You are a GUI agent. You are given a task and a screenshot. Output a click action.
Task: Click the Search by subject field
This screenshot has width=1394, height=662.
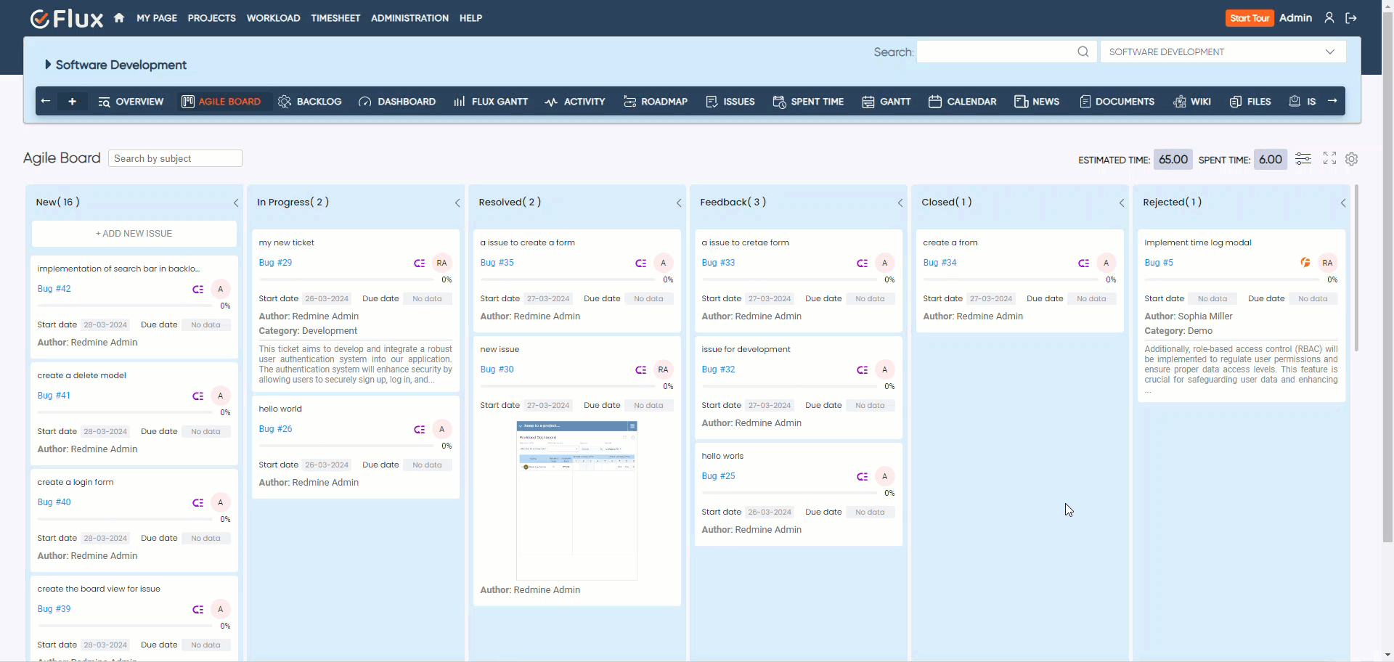click(175, 158)
